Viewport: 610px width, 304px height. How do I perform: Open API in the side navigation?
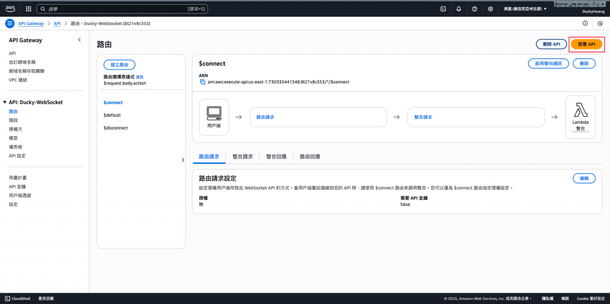(x=12, y=54)
